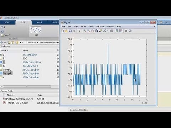Select variable a in the Workspace
Viewport: 171px width, 128px height.
4,55
